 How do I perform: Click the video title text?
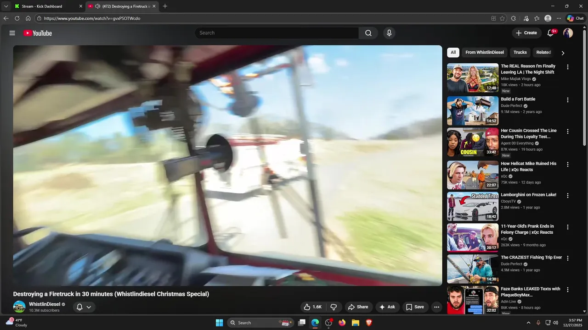[x=111, y=294]
